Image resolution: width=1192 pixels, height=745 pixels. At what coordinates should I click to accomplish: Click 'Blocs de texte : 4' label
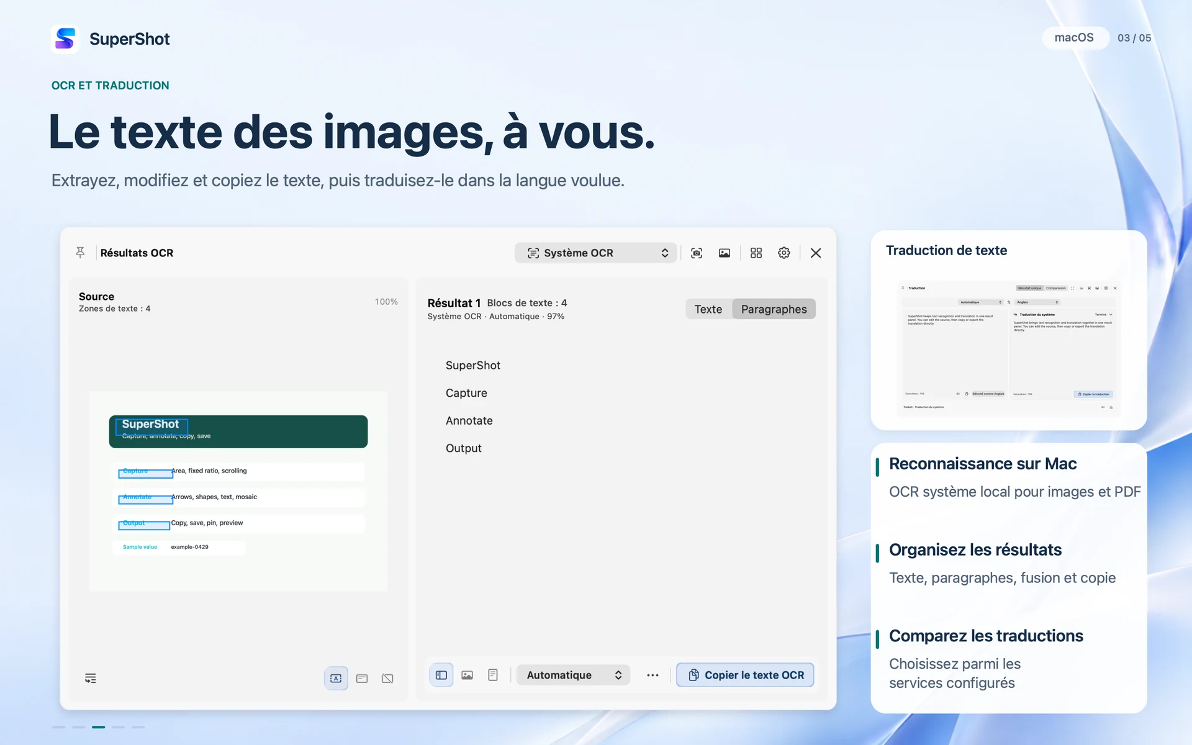(x=527, y=303)
